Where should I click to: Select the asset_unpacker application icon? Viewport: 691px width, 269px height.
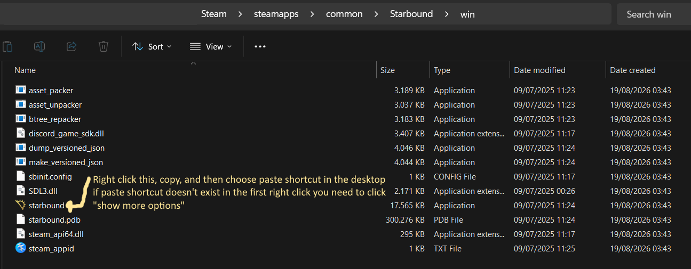[21, 104]
